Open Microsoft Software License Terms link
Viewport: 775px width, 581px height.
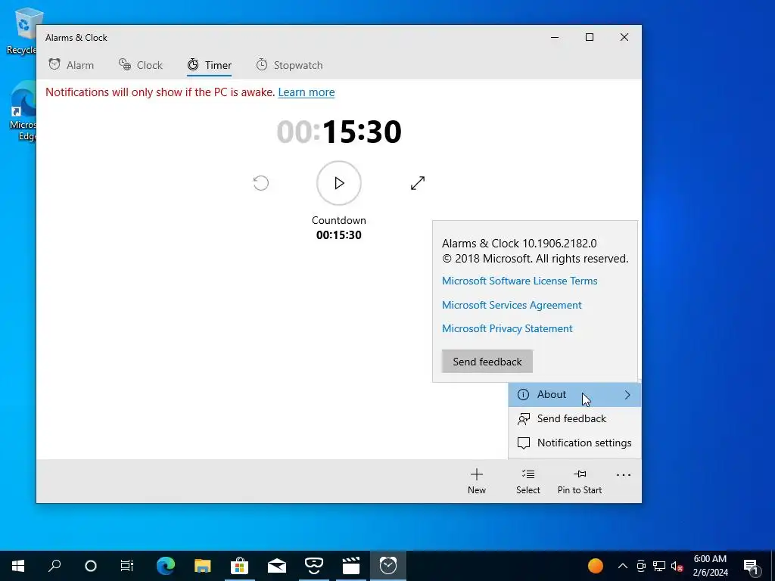click(x=519, y=281)
